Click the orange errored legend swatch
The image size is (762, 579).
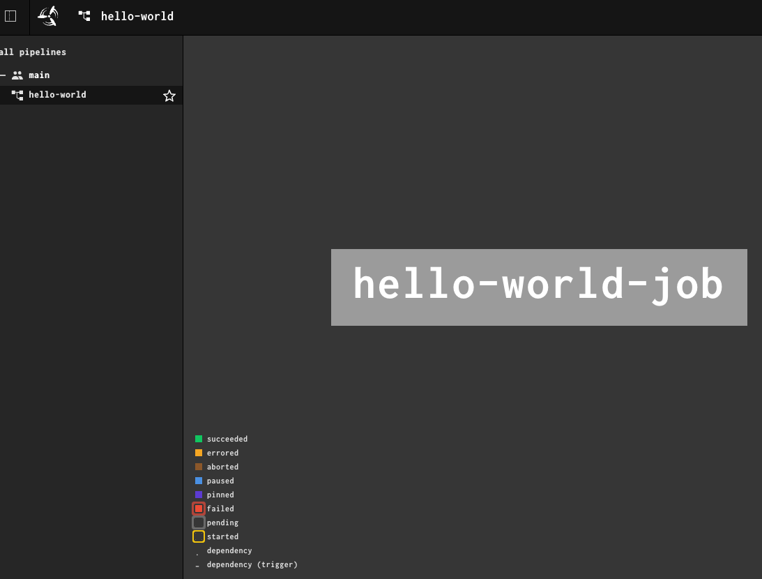pos(199,453)
